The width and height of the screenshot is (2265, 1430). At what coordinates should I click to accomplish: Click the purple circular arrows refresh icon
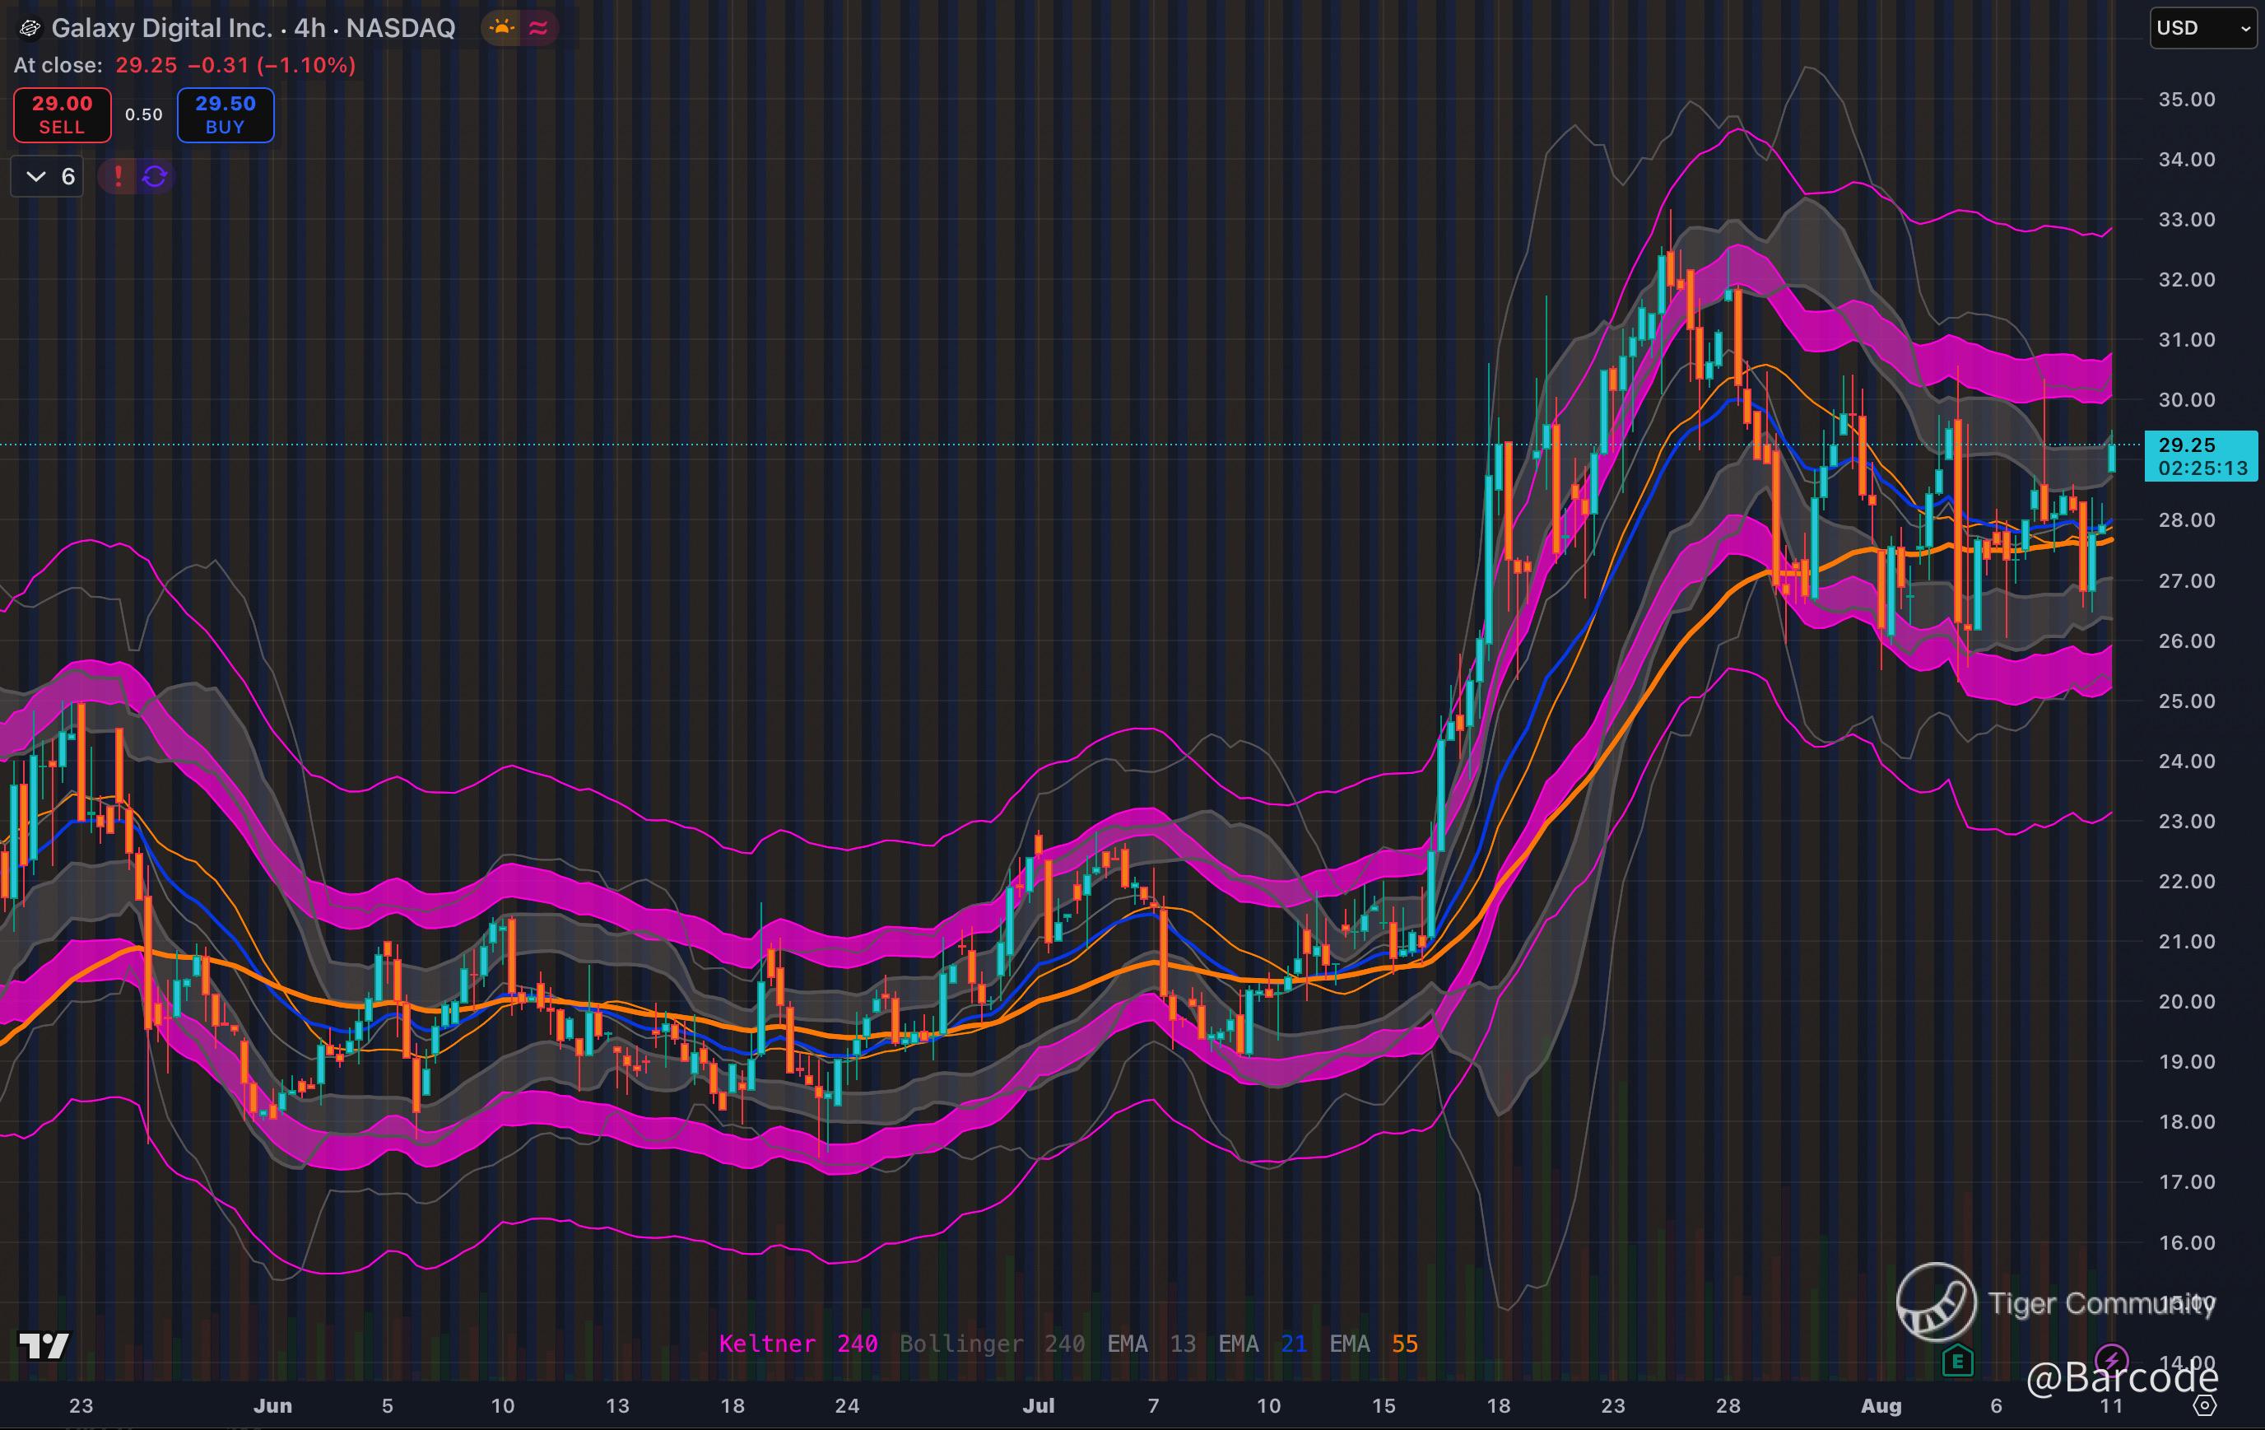pyautogui.click(x=156, y=176)
